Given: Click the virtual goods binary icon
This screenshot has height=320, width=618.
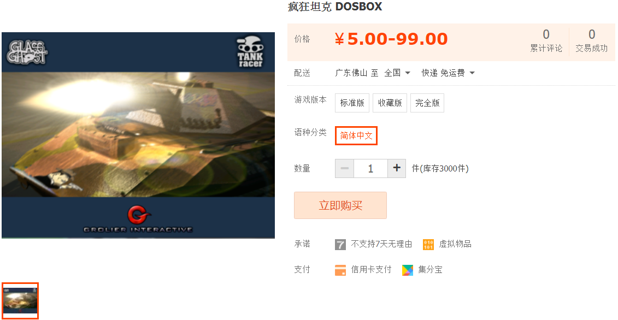Looking at the screenshot, I should pos(428,244).
